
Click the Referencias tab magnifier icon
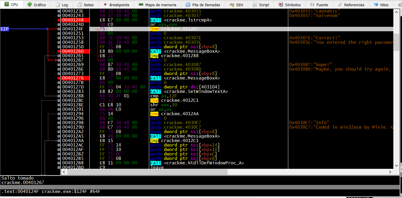340,5
